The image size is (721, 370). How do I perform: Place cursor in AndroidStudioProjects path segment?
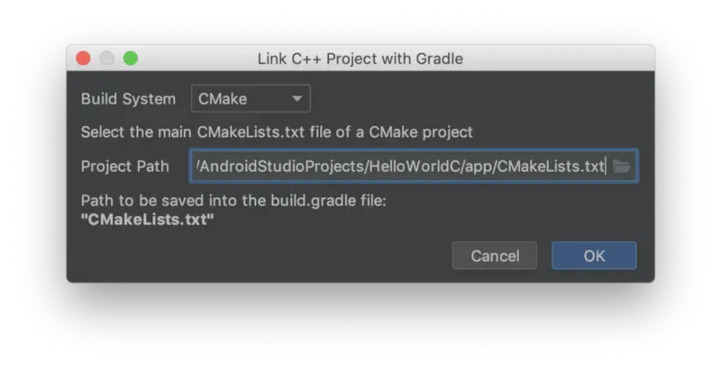tap(282, 167)
